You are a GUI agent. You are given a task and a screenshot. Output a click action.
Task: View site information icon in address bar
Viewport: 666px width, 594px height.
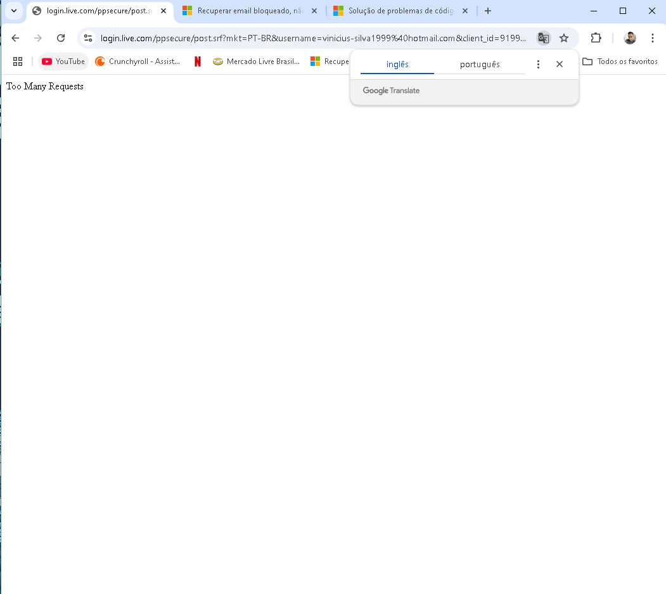click(88, 38)
